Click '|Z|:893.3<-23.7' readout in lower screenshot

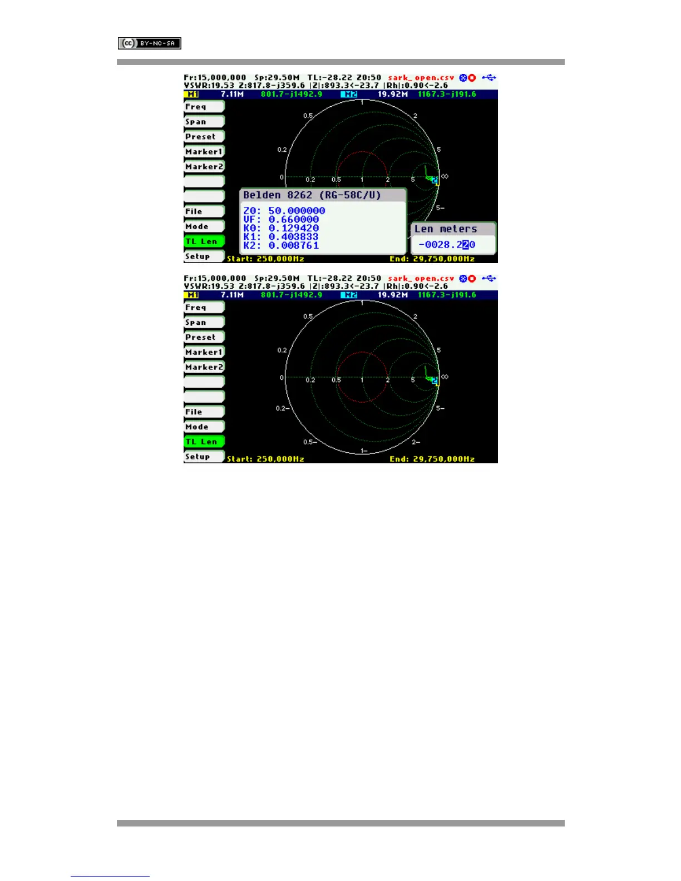point(344,286)
